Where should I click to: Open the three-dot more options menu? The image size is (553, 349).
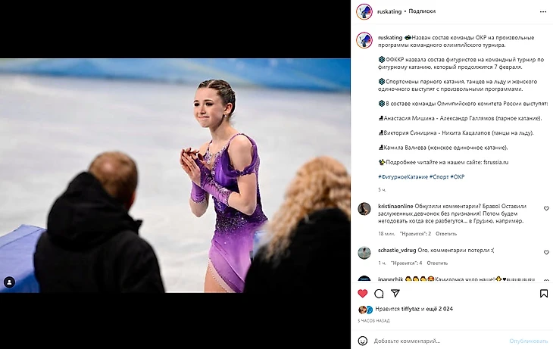(542, 11)
